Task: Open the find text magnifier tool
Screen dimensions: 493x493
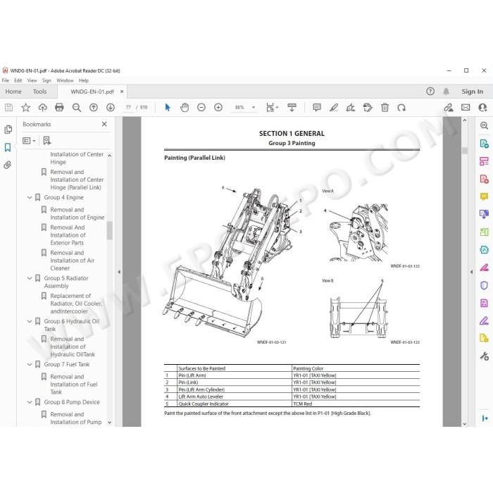Action: [x=76, y=108]
